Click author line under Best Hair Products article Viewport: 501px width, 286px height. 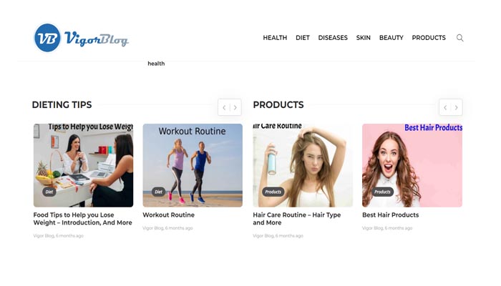tap(387, 228)
